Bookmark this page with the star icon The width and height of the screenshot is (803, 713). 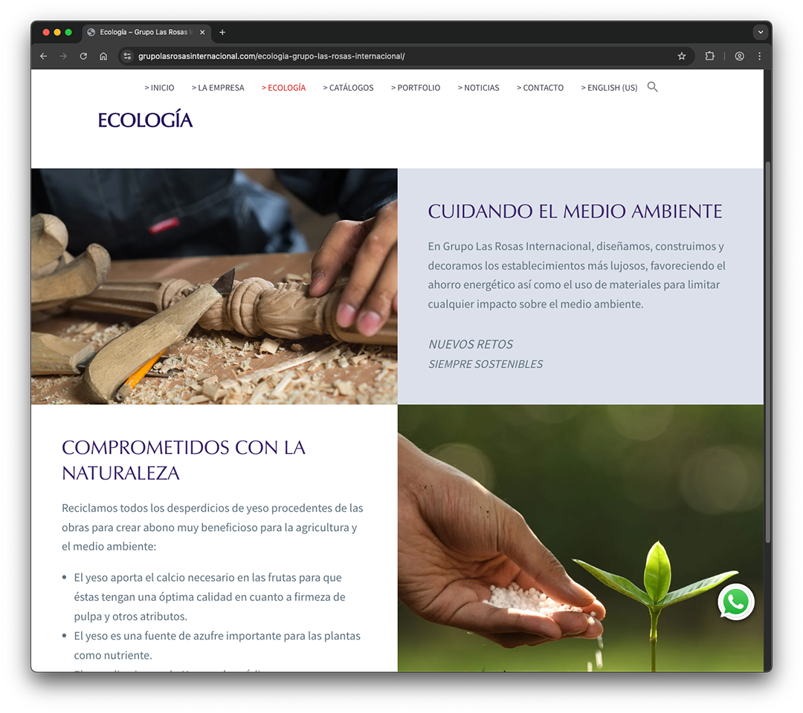[x=682, y=56]
